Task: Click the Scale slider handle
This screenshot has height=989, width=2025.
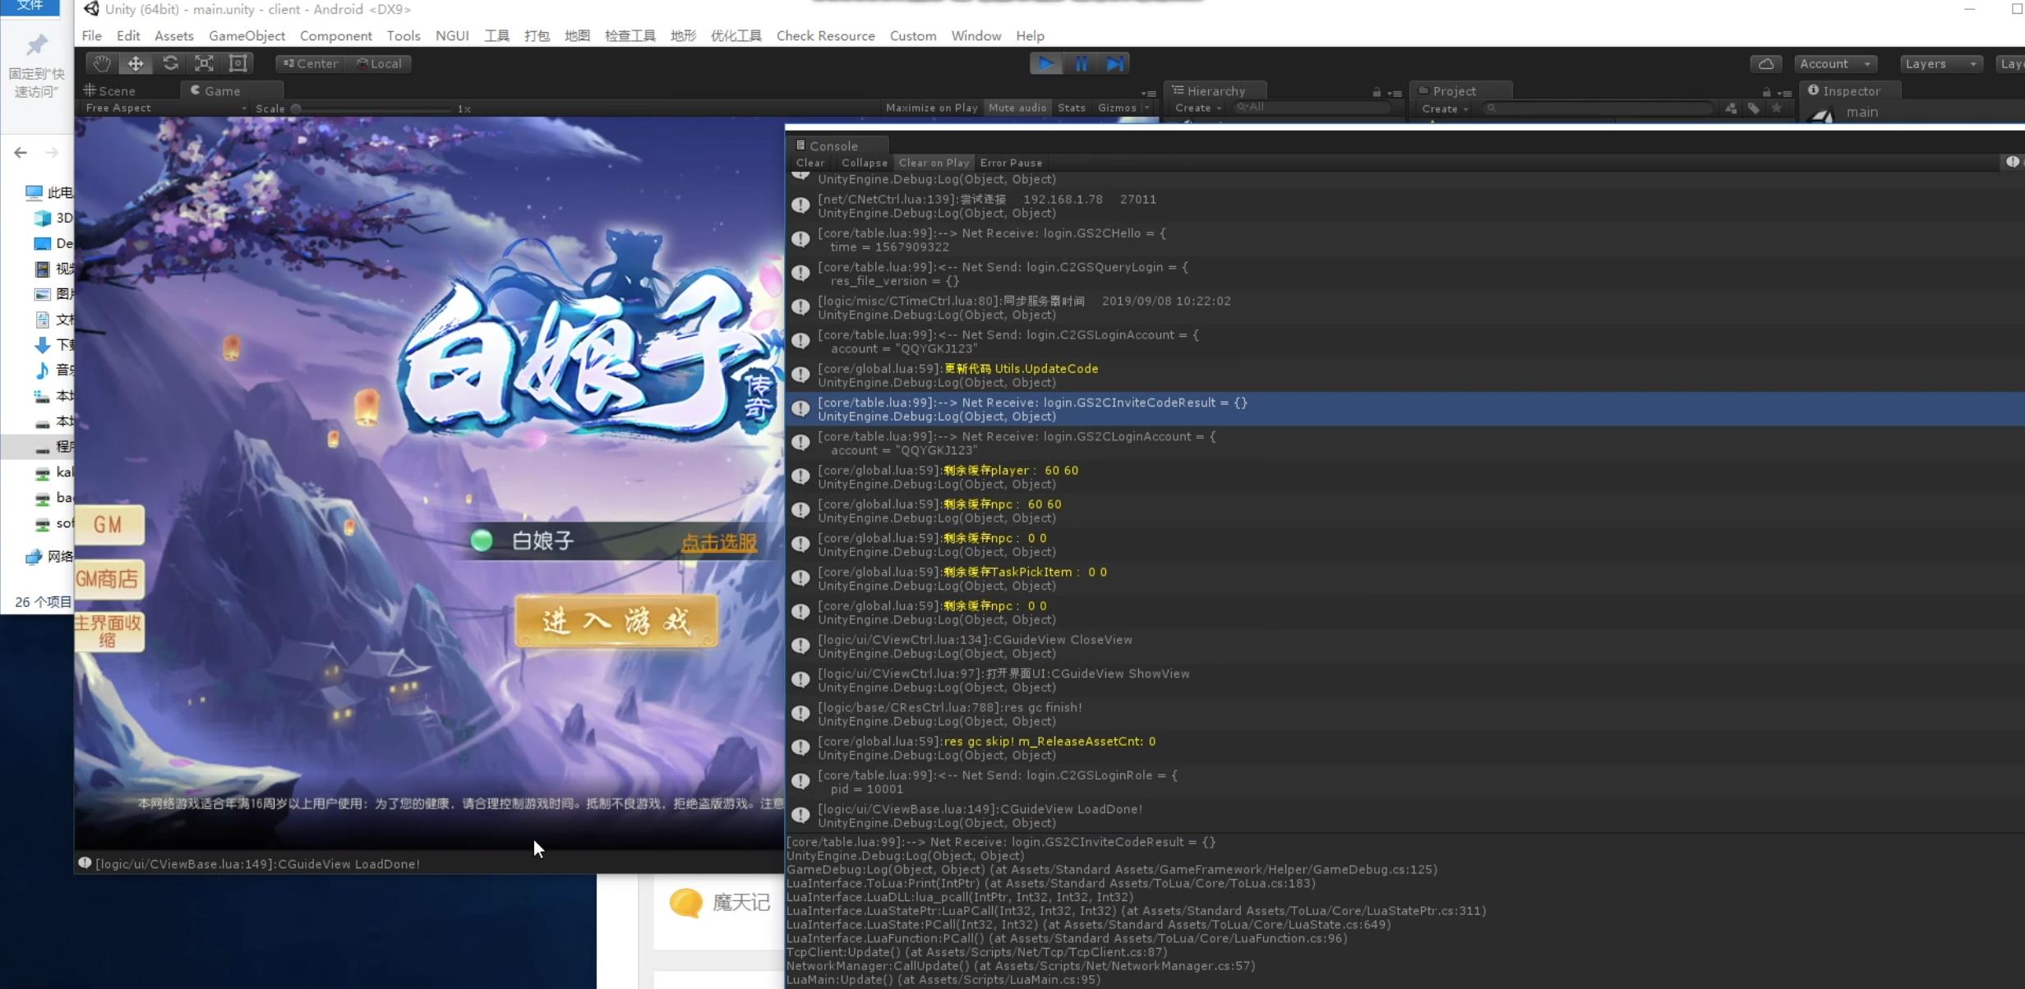Action: [x=296, y=108]
